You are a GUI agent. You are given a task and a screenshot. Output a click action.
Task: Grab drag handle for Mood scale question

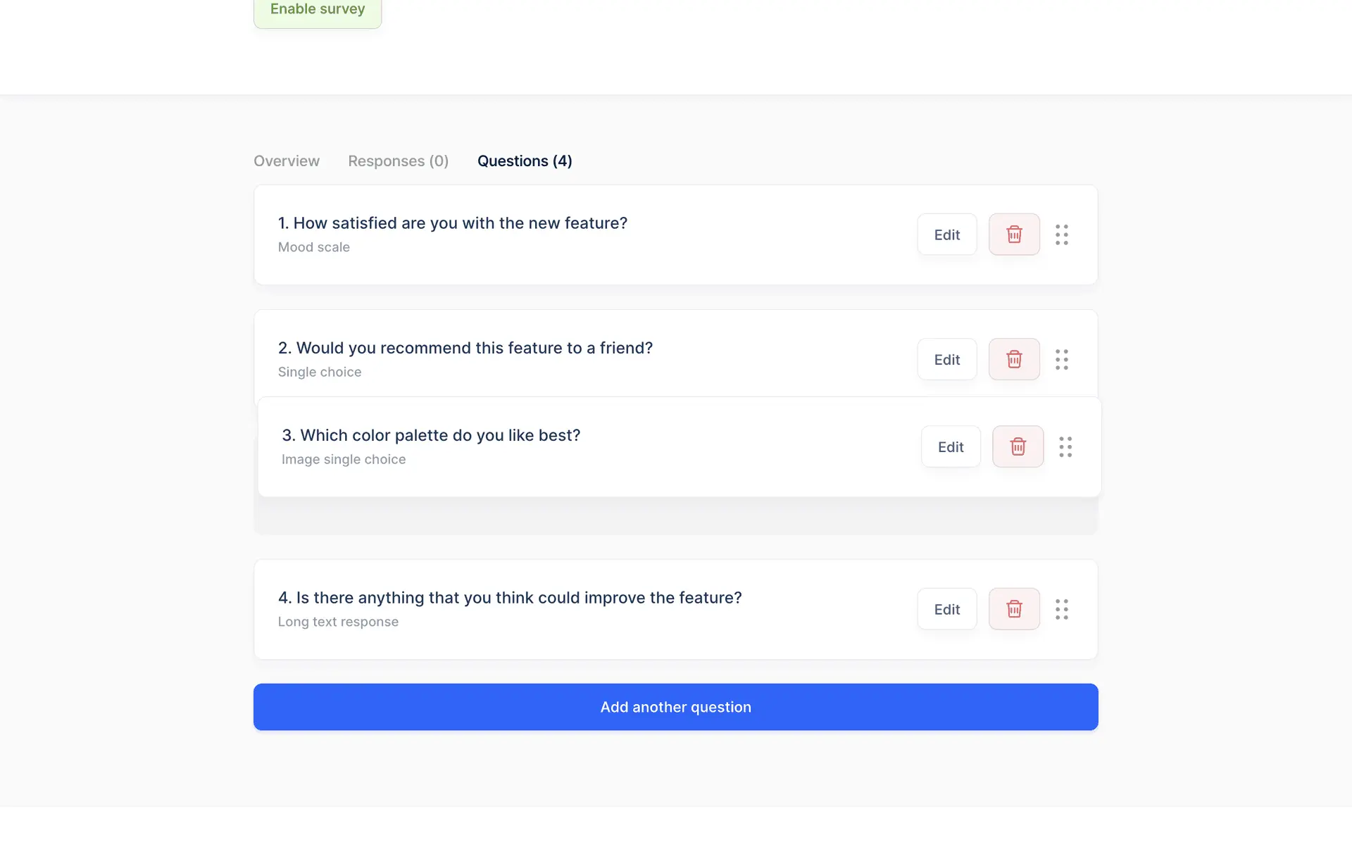click(x=1062, y=234)
